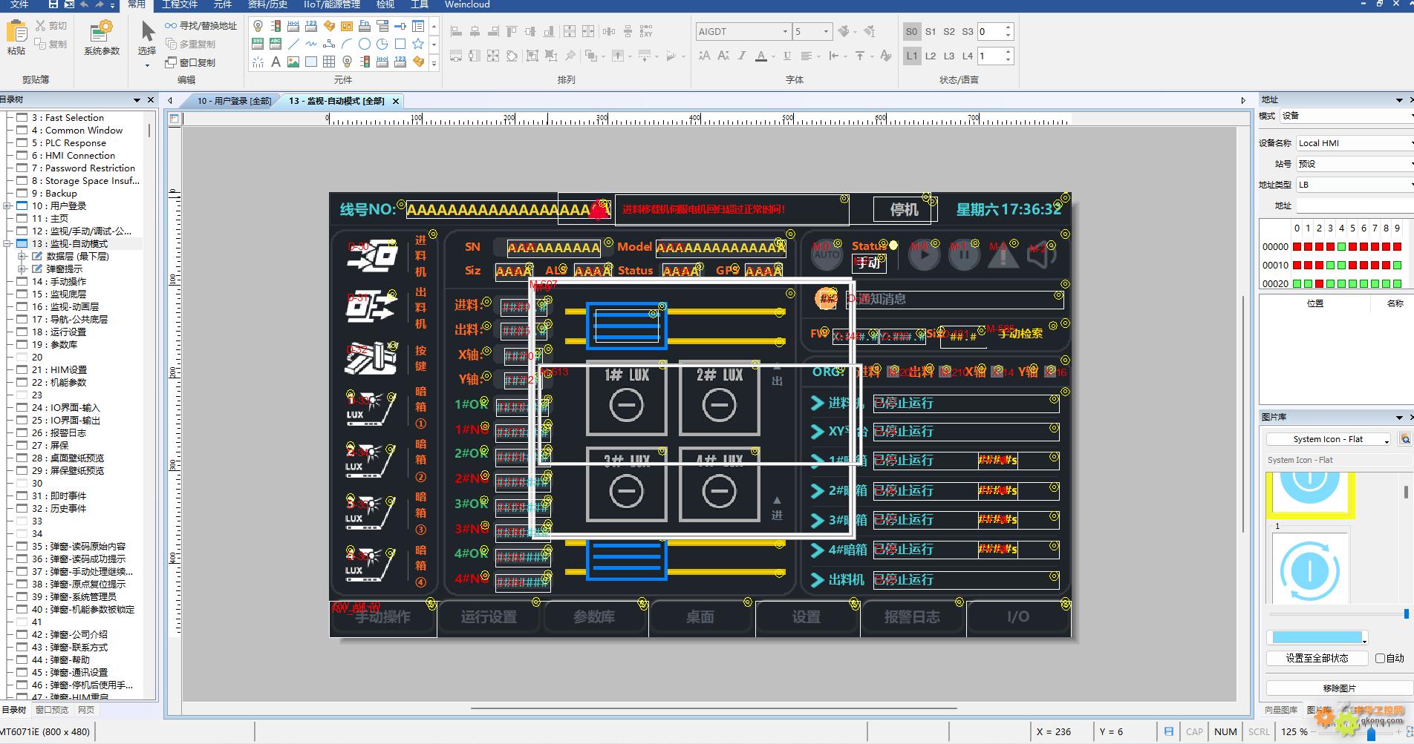Select language L2 toggle

tap(931, 56)
